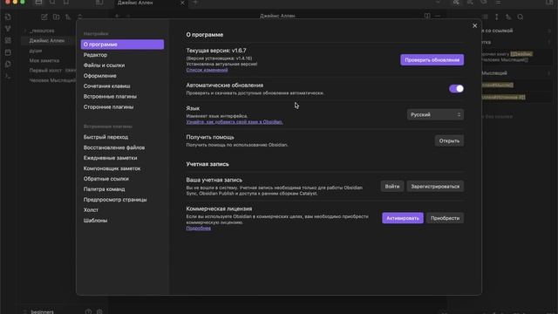The image size is (558, 314).
Task: Open Ежедневные заметки plugin settings
Action: point(122,158)
